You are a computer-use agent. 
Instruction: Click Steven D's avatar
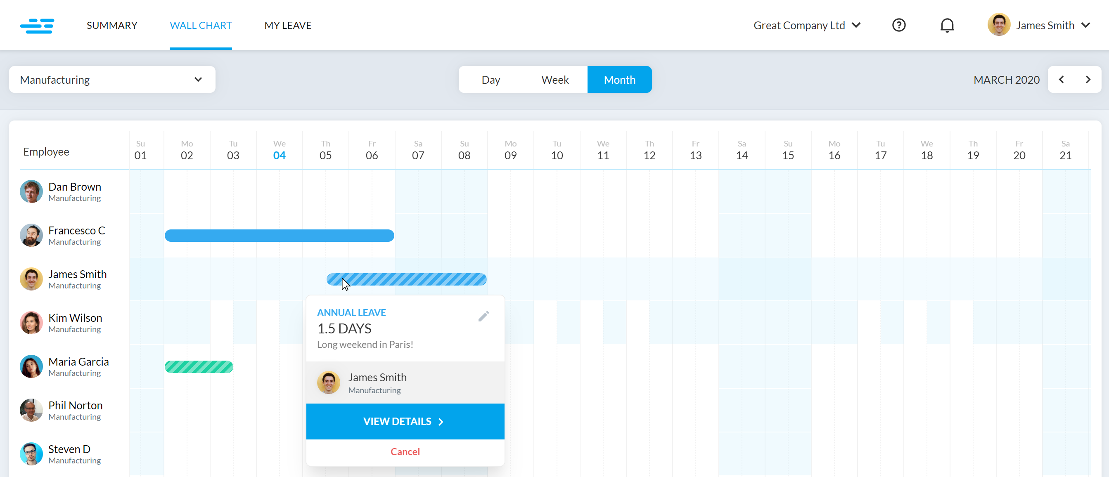point(31,454)
